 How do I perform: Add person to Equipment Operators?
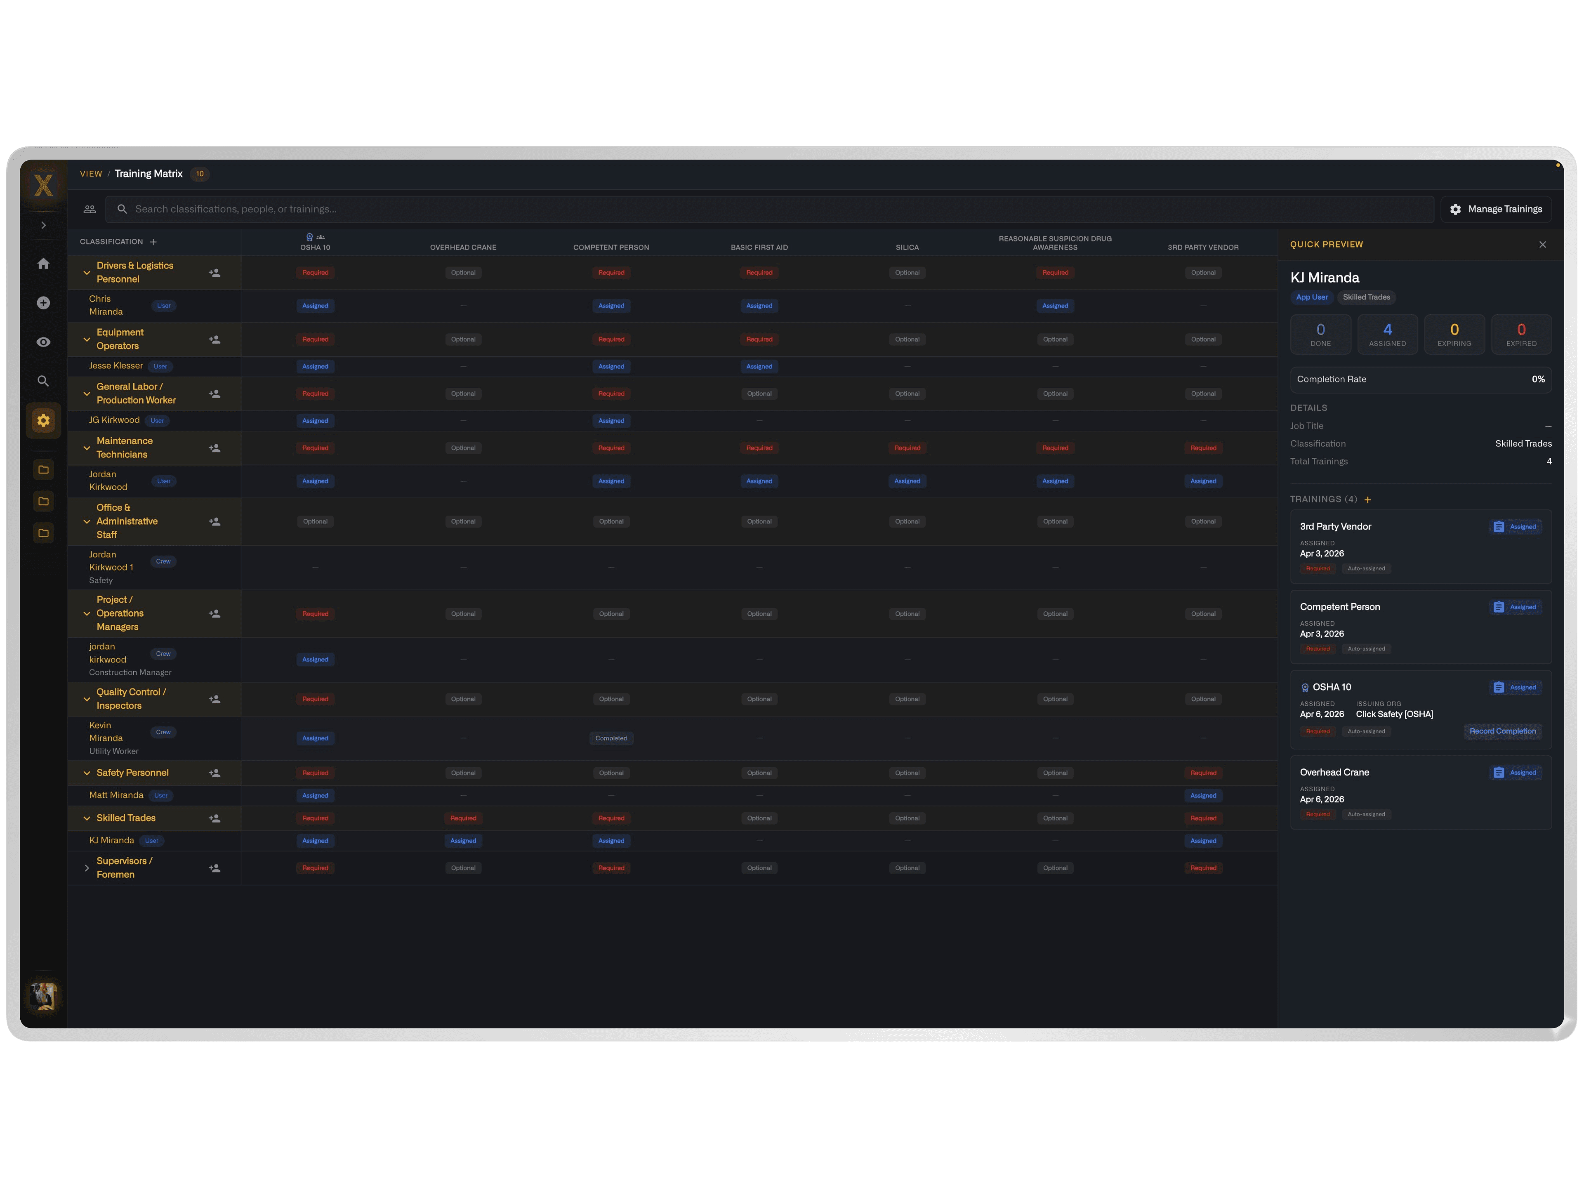coord(215,339)
